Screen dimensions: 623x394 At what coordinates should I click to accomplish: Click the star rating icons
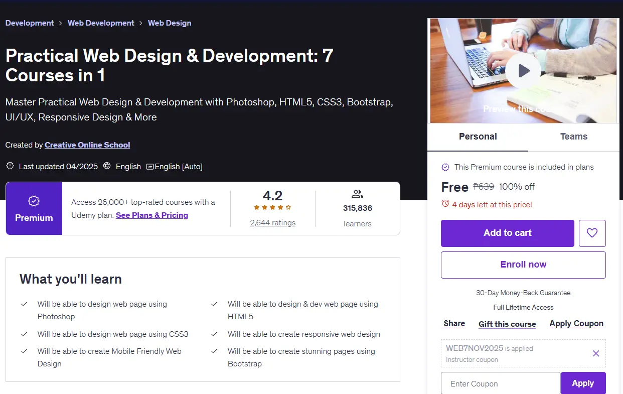pyautogui.click(x=272, y=207)
